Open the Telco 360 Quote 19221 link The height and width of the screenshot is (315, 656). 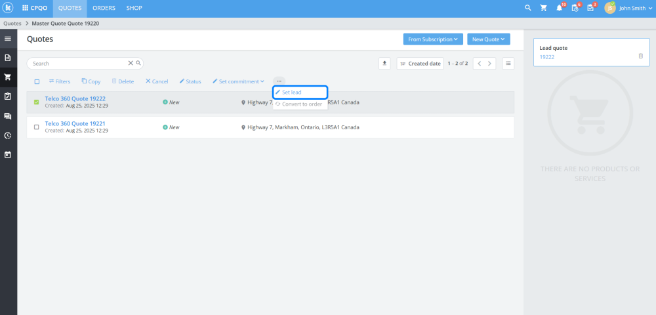pos(75,124)
